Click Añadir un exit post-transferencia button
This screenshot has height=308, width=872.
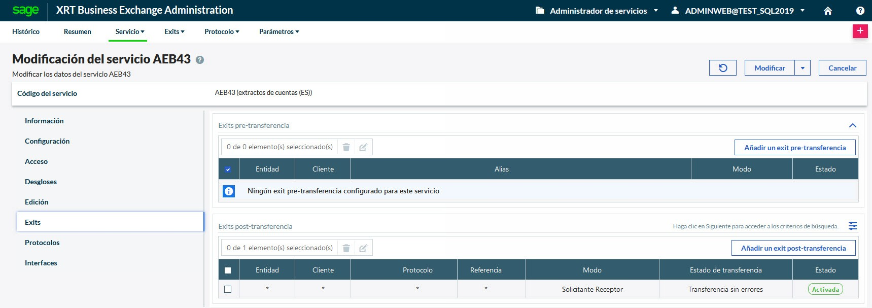[793, 248]
